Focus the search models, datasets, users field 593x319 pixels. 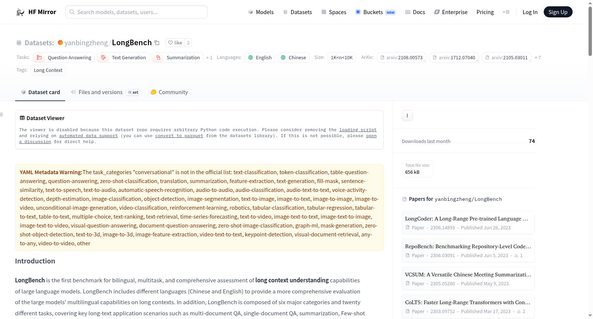coord(136,12)
